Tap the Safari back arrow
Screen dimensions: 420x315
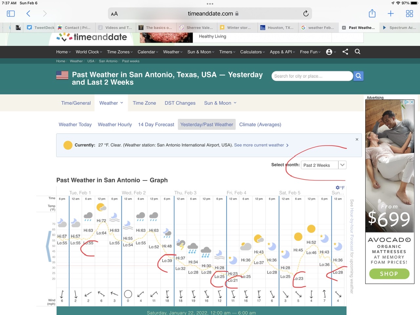[x=28, y=13]
